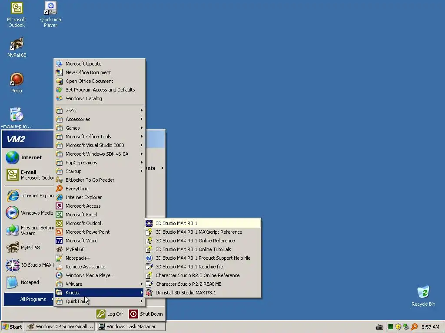Switch to Windows XP Super-Small taskbar window
The width and height of the screenshot is (445, 333).
(60, 327)
